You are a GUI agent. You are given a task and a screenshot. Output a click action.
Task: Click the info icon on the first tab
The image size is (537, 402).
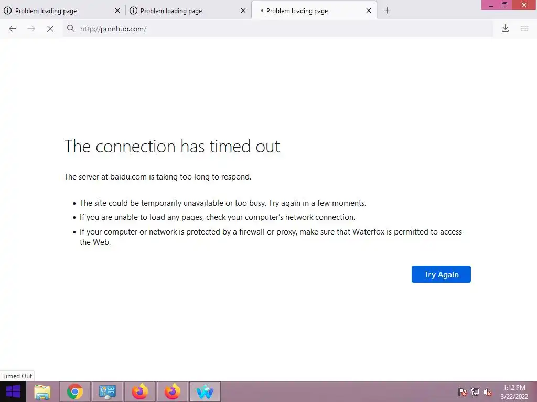pyautogui.click(x=7, y=10)
